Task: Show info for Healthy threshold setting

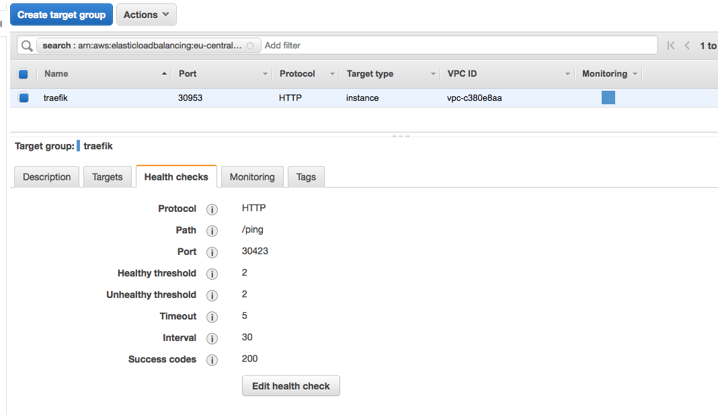Action: pyautogui.click(x=212, y=274)
